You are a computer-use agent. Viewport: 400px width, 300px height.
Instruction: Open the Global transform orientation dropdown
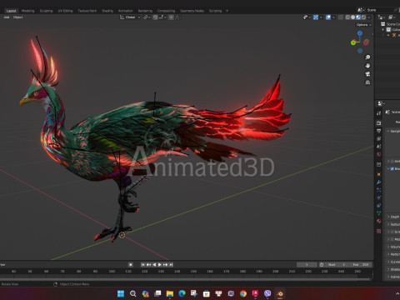130,17
